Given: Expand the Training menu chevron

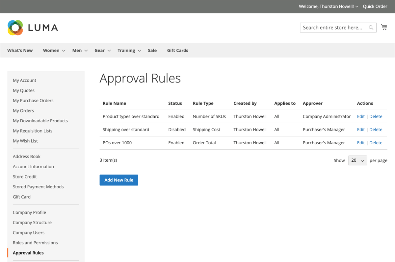Looking at the screenshot, I should 139,51.
